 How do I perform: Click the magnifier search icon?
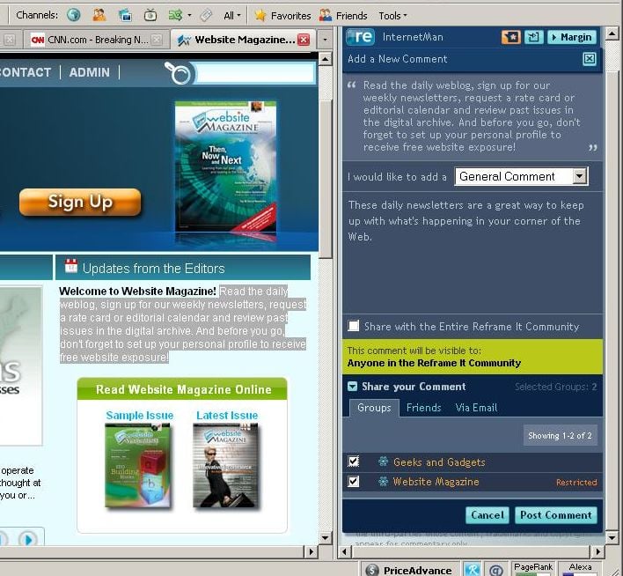click(x=179, y=72)
